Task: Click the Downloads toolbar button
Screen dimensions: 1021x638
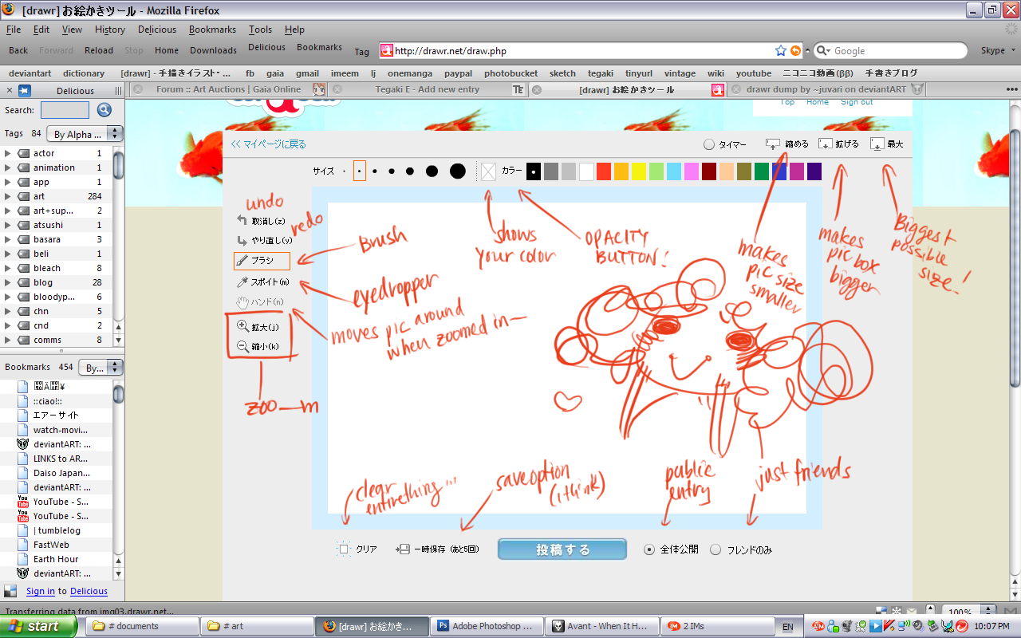Action: pyautogui.click(x=213, y=50)
